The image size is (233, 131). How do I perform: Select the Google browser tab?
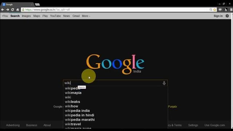pyautogui.click(x=17, y=4)
